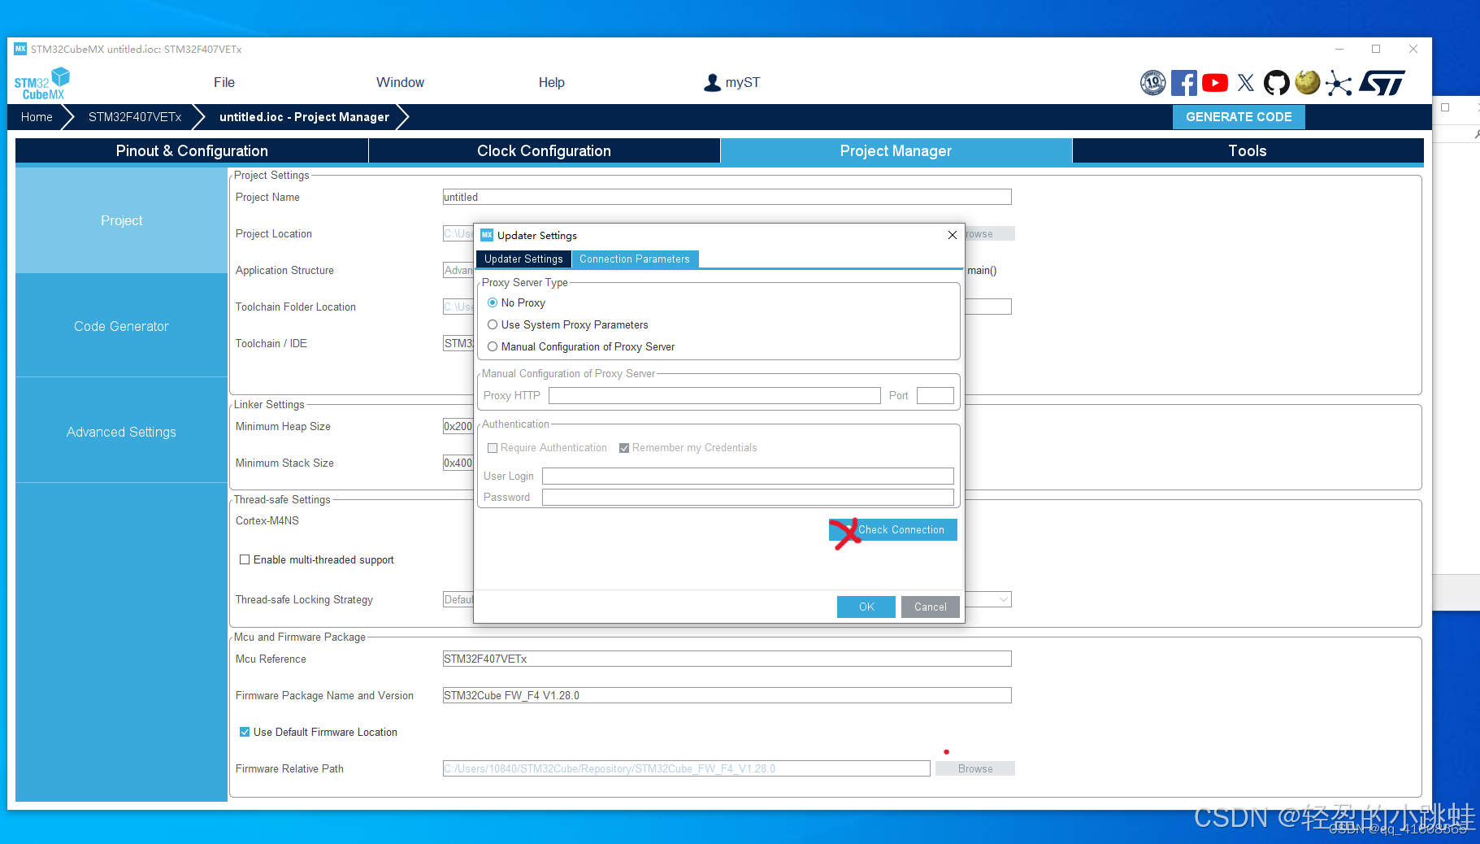Select Use System Proxy Parameters option
The width and height of the screenshot is (1480, 844).
click(493, 324)
